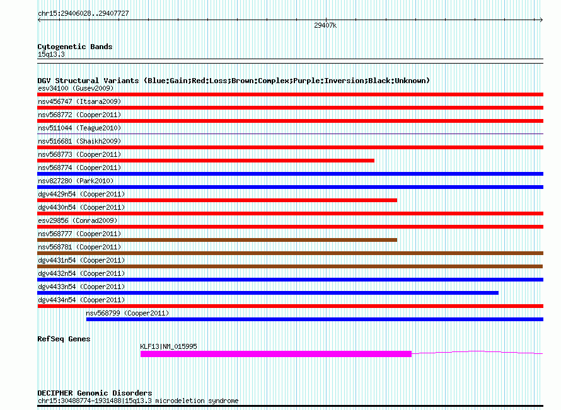Viewport: 561px width, 410px height.
Task: Select the short red bar under nsv568773
Action: 205,161
